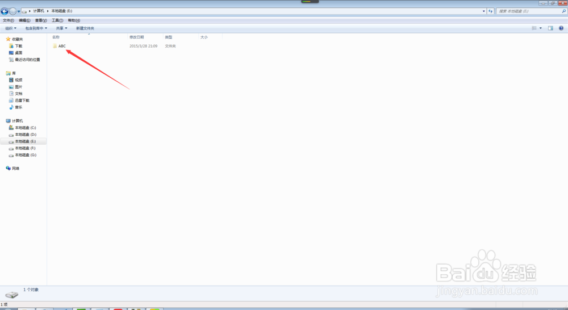Click the magnifier search icon

click(x=563, y=11)
